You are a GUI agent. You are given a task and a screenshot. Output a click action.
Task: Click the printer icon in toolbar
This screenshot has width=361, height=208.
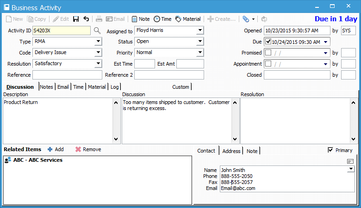(99, 19)
